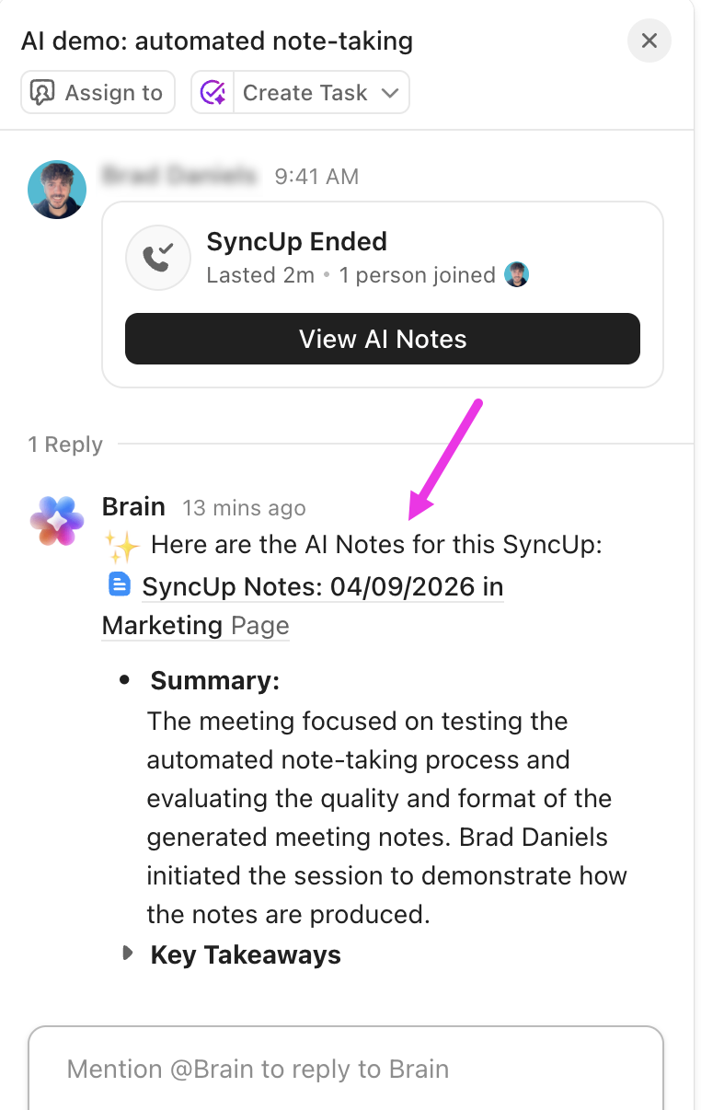The height and width of the screenshot is (1110, 701).
Task: Click the Brain AI avatar icon
Action: 56,519
